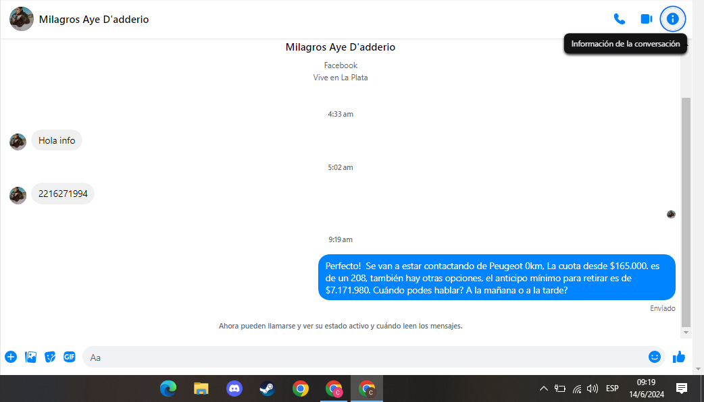Open Steam from taskbar
This screenshot has height=402, width=704.
pos(267,388)
